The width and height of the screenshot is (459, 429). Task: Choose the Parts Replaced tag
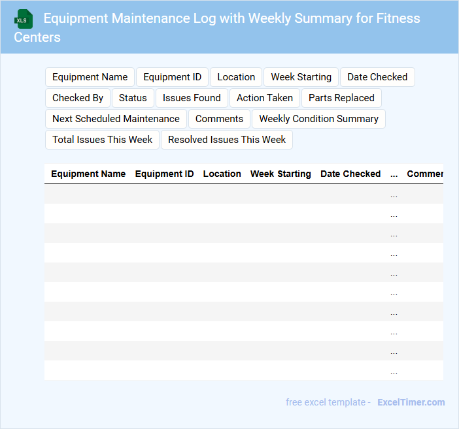(x=341, y=98)
